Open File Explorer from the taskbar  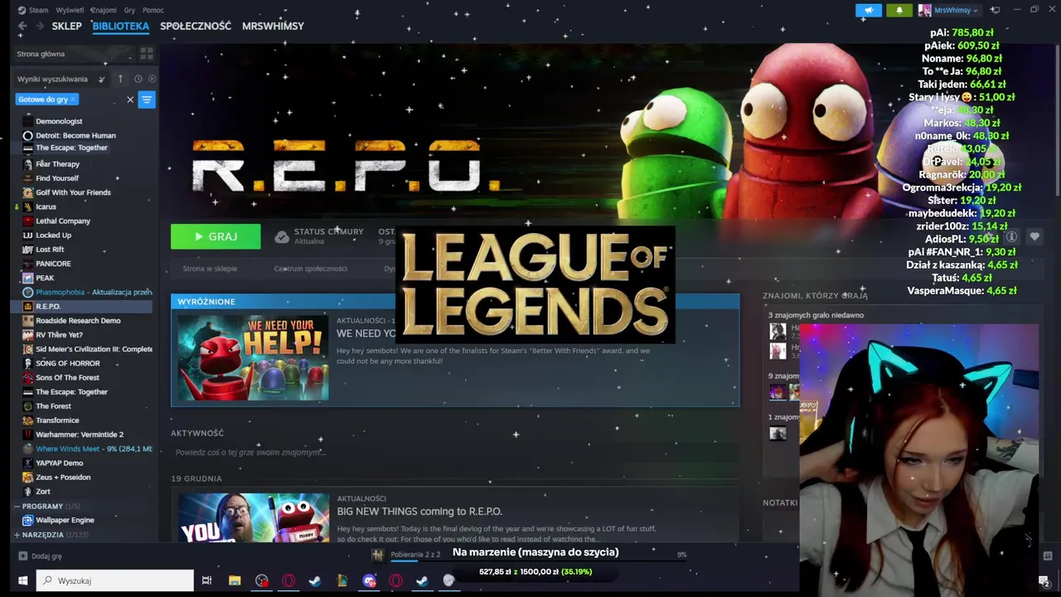click(235, 580)
